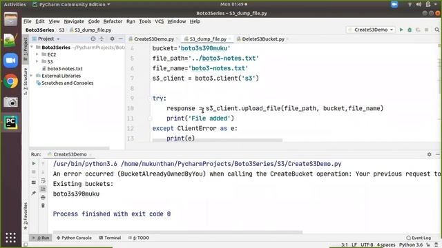Toggle scroll to end icon in Run console

coord(43,189)
